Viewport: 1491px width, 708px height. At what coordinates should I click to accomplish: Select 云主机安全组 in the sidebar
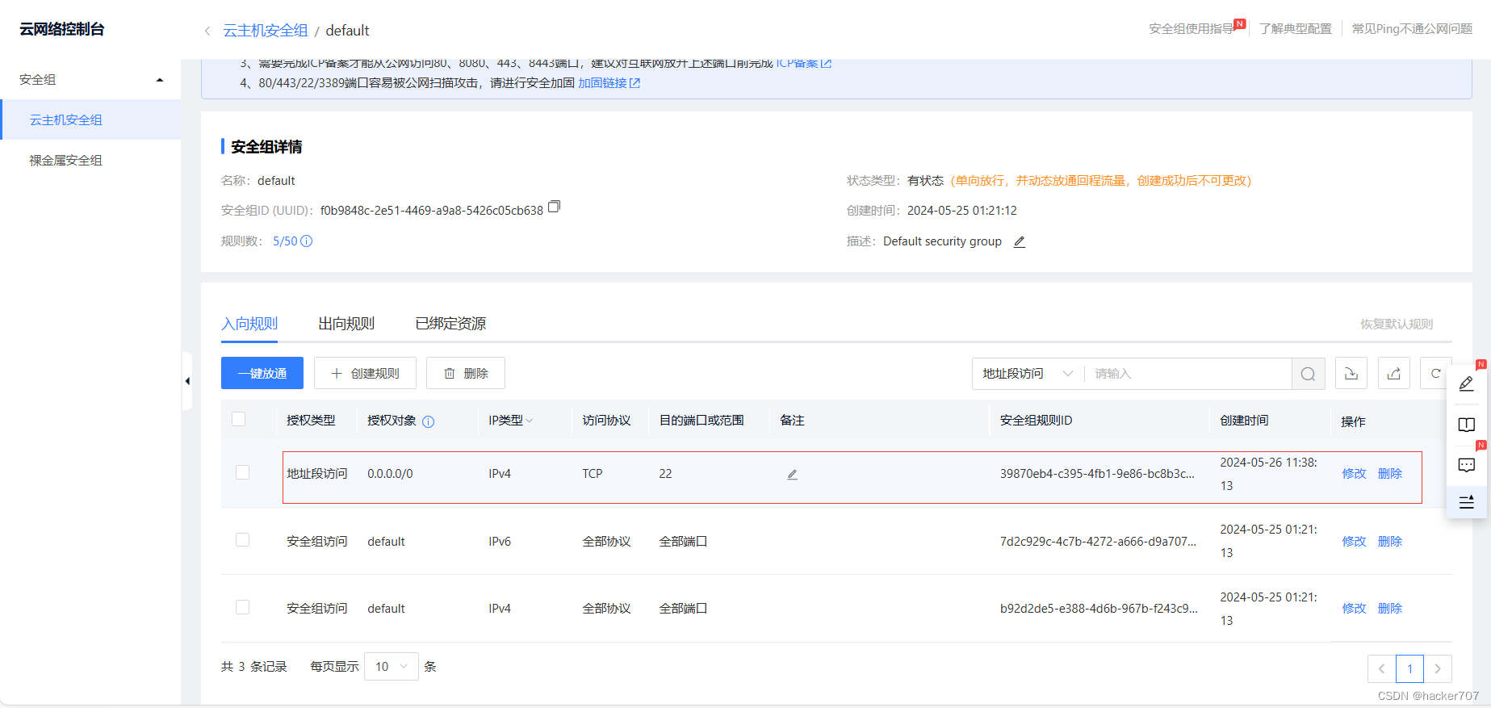point(90,119)
